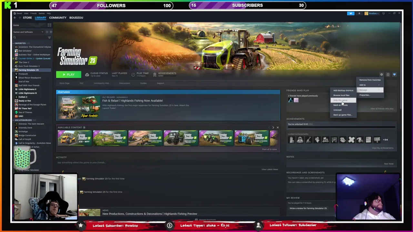
Task: Choose Add desktop shortcut
Action: click(x=343, y=91)
